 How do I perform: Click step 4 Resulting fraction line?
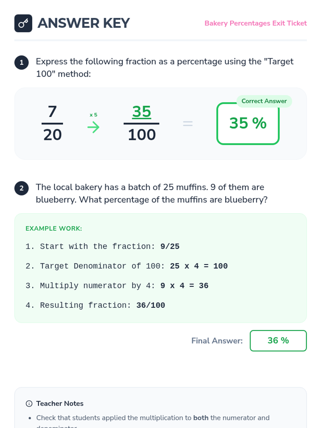[95, 305]
